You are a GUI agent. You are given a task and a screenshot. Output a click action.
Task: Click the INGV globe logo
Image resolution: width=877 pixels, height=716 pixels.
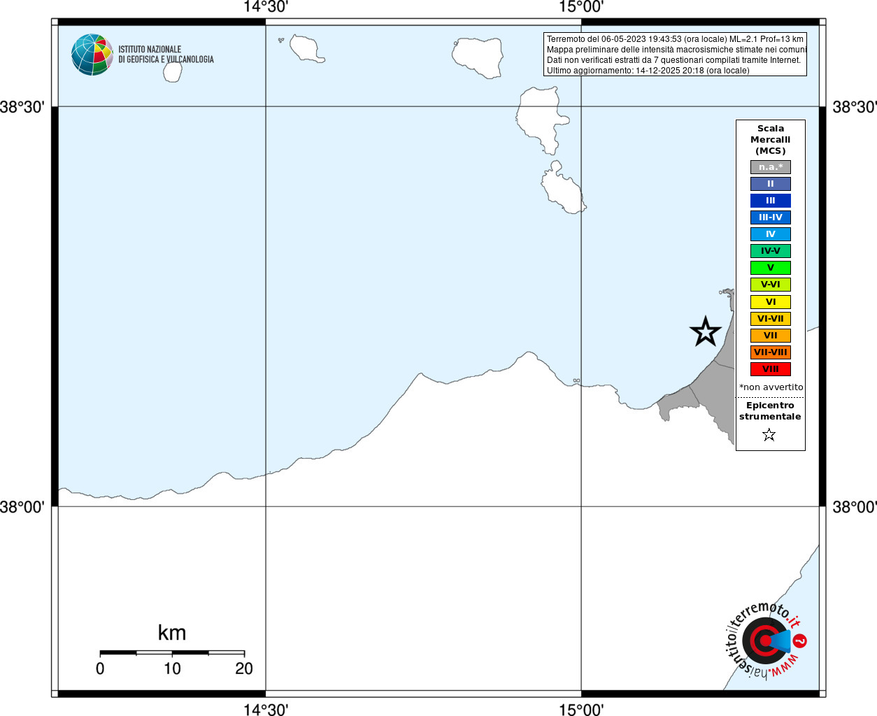[92, 55]
